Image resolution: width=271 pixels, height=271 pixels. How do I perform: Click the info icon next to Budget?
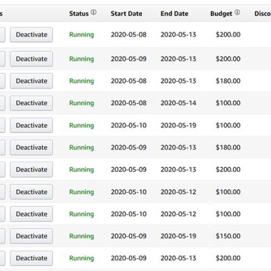pos(237,13)
